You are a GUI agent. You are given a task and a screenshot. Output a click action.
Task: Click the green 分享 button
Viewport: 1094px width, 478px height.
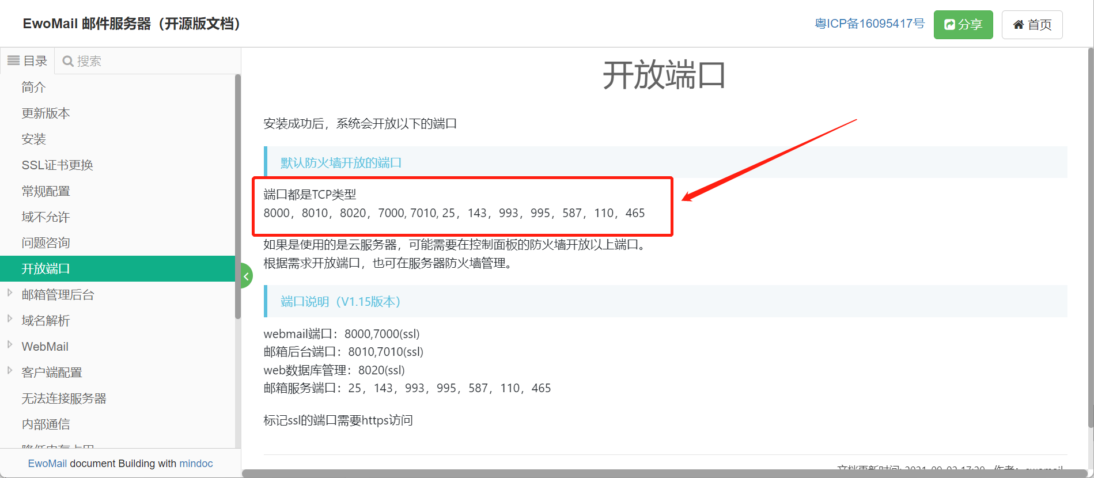tap(963, 25)
